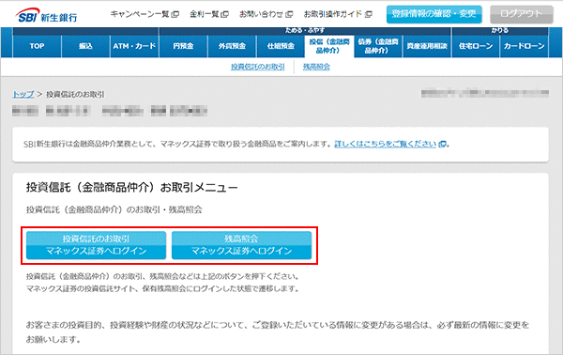563x355 pixels.
Task: Click the 投資信託（金融商品仲介）お取引メニュー heading
Action: point(131,187)
